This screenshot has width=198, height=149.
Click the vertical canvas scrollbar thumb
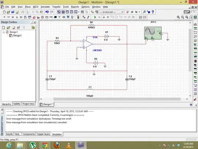190,50
